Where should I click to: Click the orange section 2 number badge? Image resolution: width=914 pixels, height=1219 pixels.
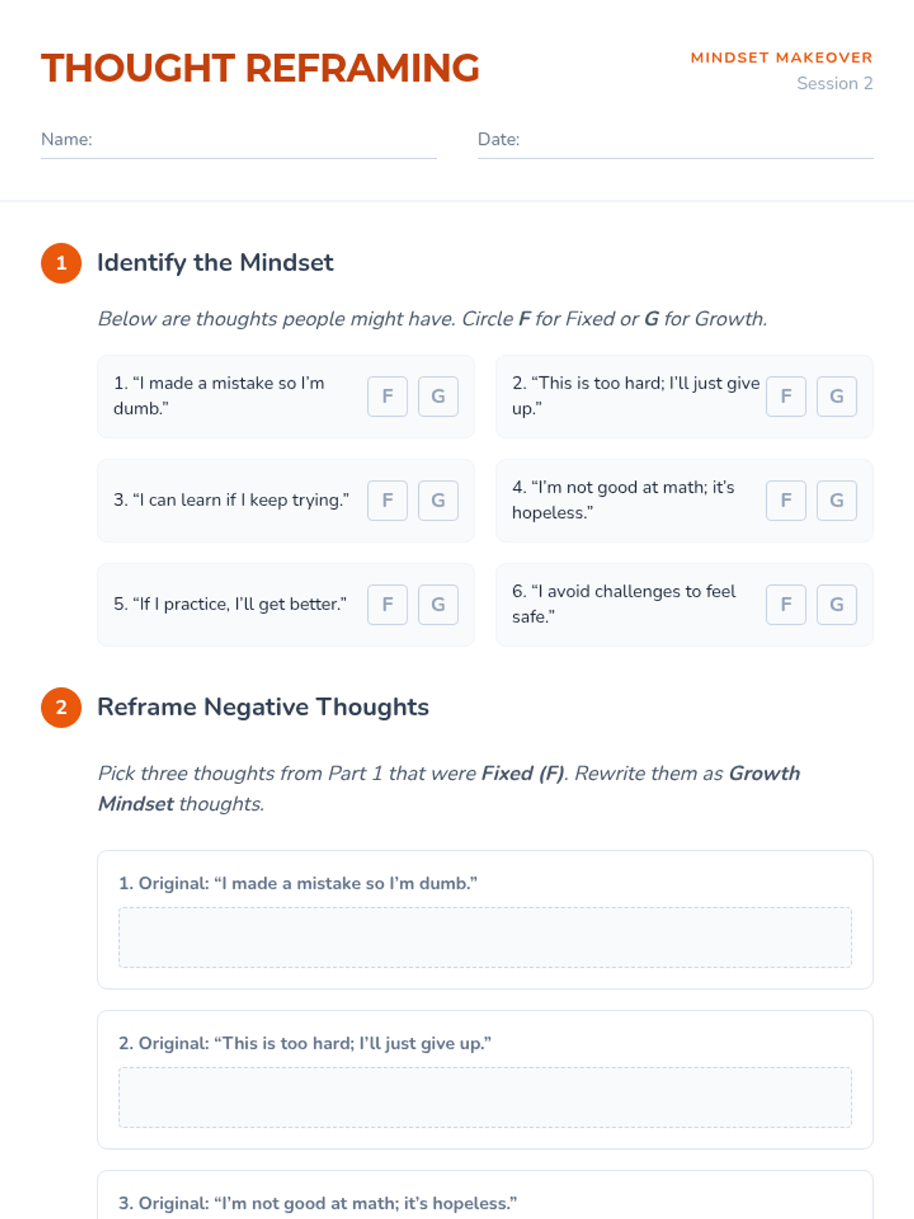pyautogui.click(x=61, y=708)
